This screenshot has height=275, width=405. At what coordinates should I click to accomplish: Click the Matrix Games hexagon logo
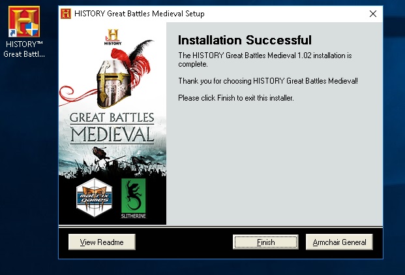(x=95, y=197)
